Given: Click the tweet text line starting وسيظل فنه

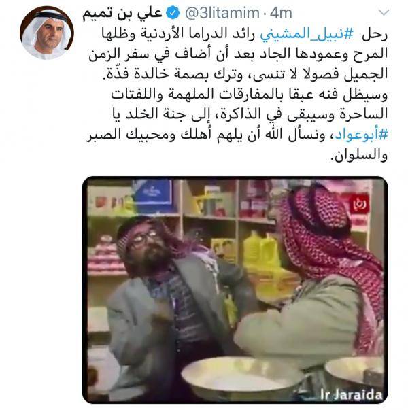Looking at the screenshot, I should [x=250, y=95].
